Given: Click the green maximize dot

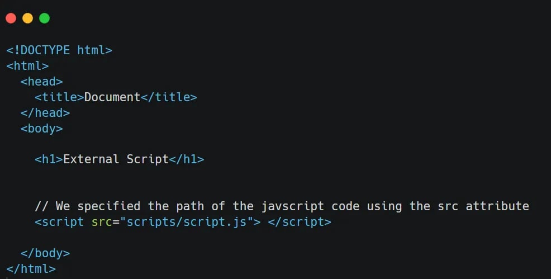Looking at the screenshot, I should (44, 18).
